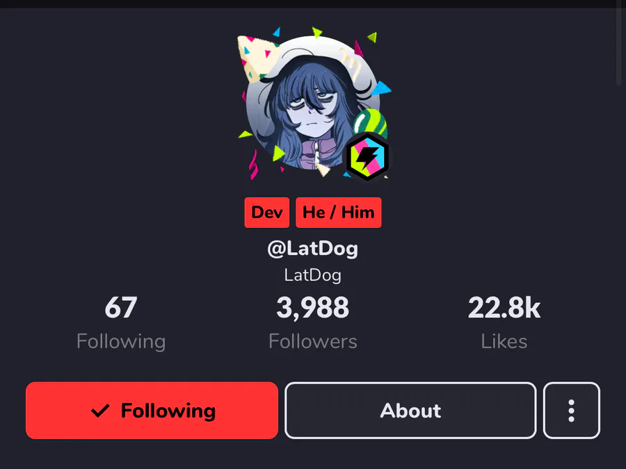Open the Following label under 67
The image size is (626, 469).
coord(121,341)
